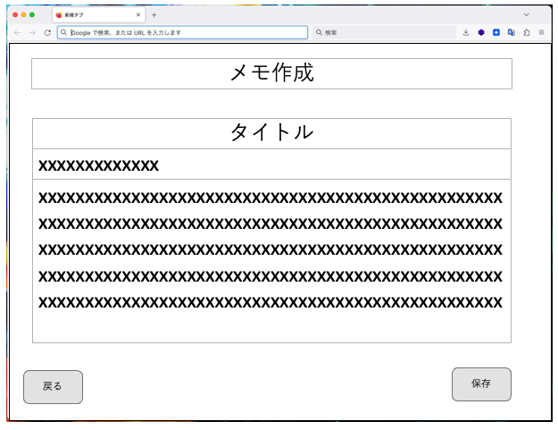Close the 新規タブ tab
This screenshot has height=430, width=558.
click(138, 15)
